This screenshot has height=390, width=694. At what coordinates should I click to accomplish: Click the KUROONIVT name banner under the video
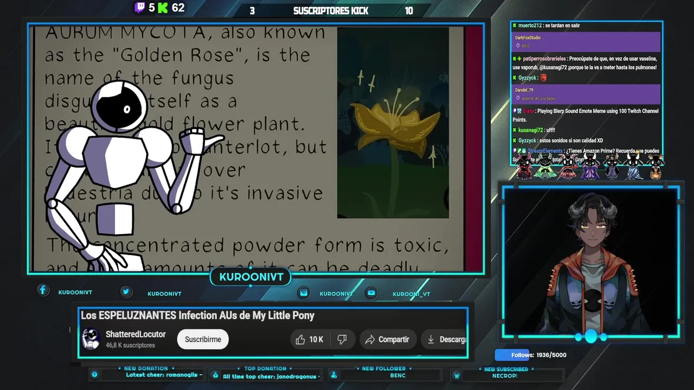pos(251,277)
